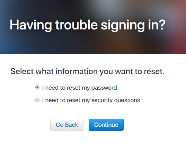Click the white 'Continue' text on the button
The width and height of the screenshot is (186, 143).
(x=106, y=125)
